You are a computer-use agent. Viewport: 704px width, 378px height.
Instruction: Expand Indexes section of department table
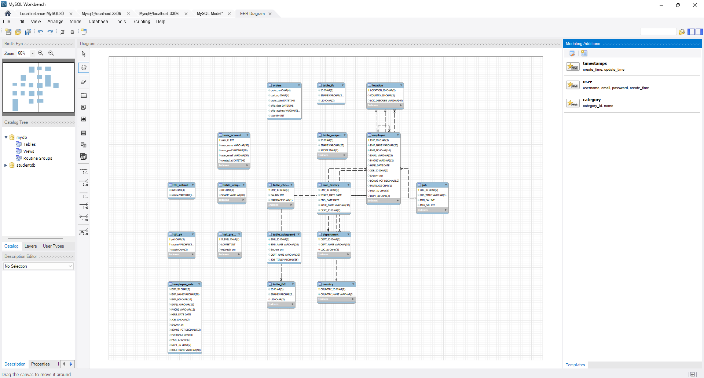click(348, 254)
